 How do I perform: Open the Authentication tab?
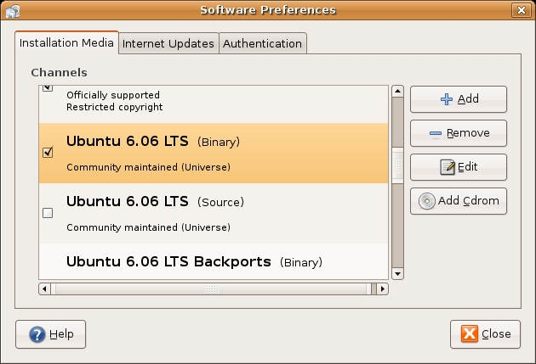pos(263,43)
